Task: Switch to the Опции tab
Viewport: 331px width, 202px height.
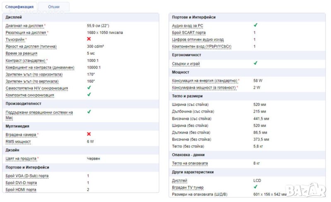Action: pos(53,7)
